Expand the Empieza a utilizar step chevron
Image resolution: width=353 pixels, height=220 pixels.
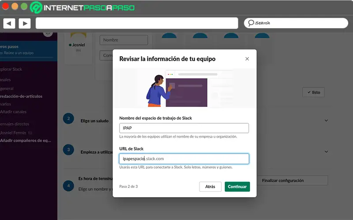326,152
